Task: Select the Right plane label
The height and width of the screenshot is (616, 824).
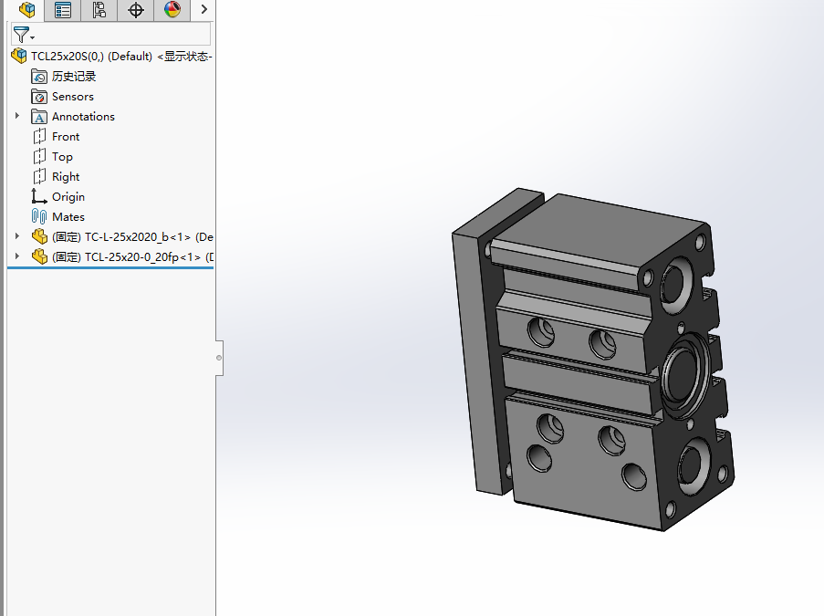Action: pos(66,177)
